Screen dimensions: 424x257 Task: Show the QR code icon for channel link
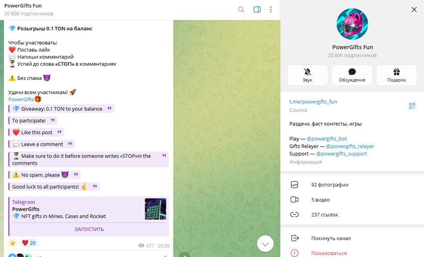[412, 106]
